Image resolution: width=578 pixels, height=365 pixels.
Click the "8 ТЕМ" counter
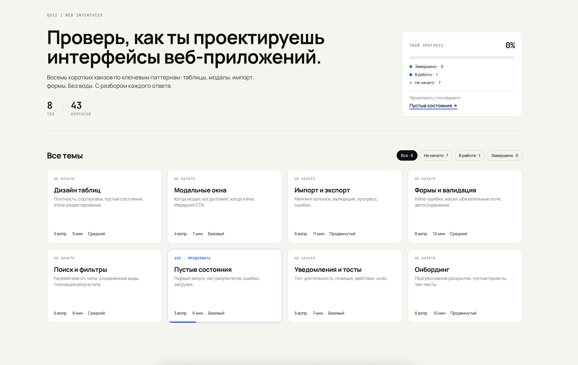tap(50, 109)
